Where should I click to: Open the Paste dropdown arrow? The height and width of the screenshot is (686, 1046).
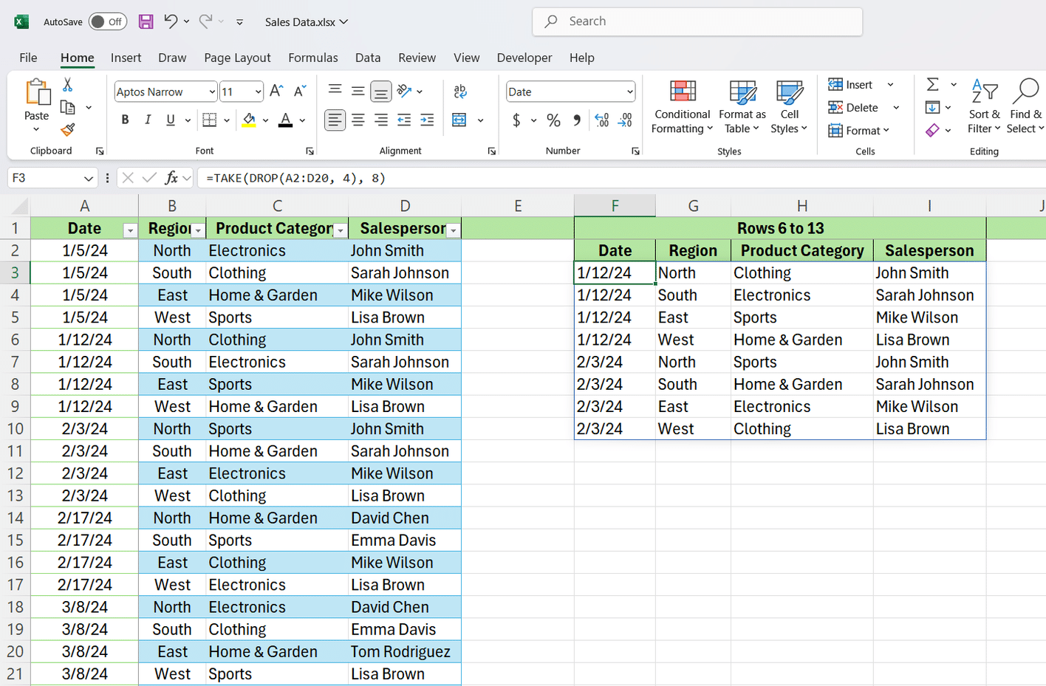pyautogui.click(x=36, y=130)
